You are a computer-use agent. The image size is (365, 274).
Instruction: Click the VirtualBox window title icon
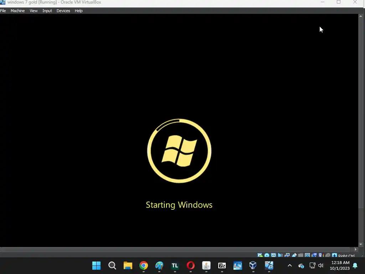pos(2,2)
